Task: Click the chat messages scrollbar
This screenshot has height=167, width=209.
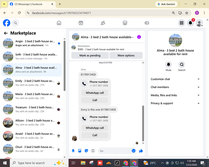Action: click(x=143, y=123)
